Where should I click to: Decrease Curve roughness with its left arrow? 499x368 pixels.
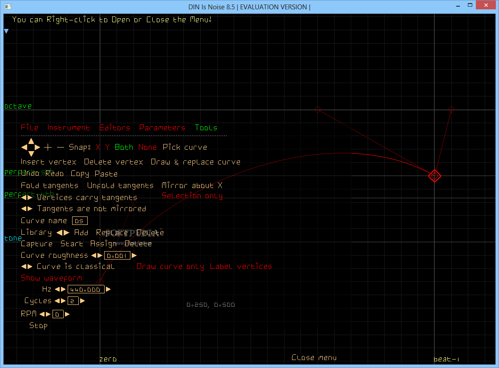94,256
